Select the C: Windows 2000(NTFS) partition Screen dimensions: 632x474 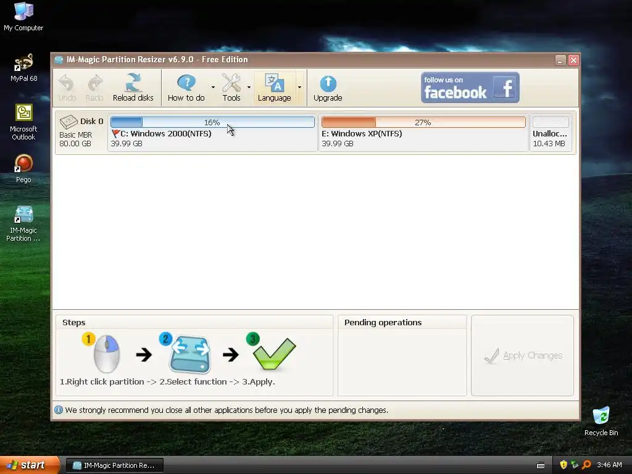pos(212,133)
